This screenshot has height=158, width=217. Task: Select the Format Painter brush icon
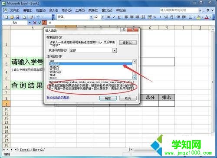[x=31, y=17]
